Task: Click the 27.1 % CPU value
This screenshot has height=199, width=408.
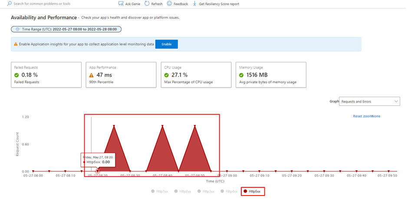Action: click(x=180, y=75)
